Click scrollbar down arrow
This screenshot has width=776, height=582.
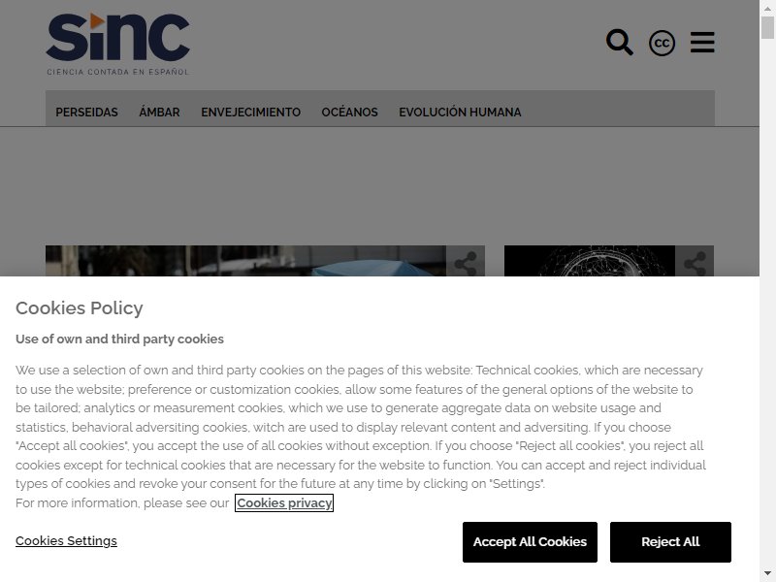(x=767, y=574)
